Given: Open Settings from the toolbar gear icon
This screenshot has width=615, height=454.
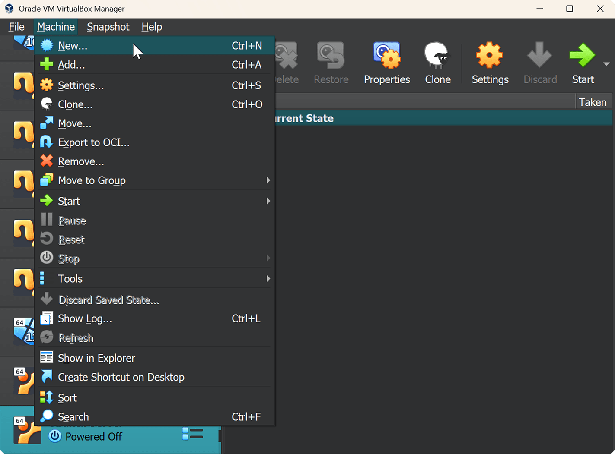Looking at the screenshot, I should click(490, 63).
